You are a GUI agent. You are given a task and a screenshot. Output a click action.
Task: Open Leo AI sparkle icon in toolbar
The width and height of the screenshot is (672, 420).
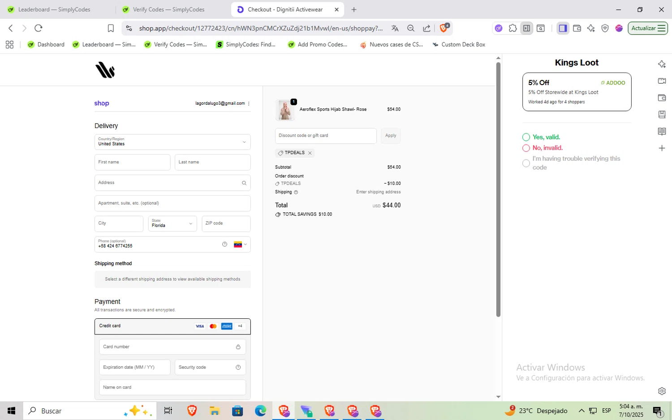591,28
